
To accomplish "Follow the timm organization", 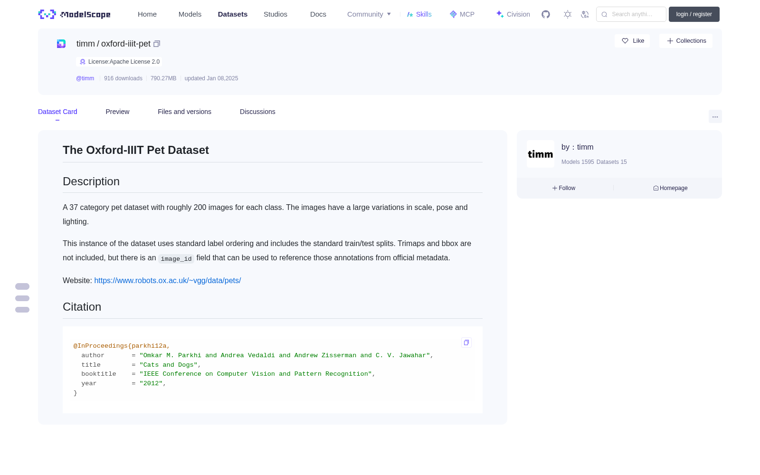I will click(564, 188).
